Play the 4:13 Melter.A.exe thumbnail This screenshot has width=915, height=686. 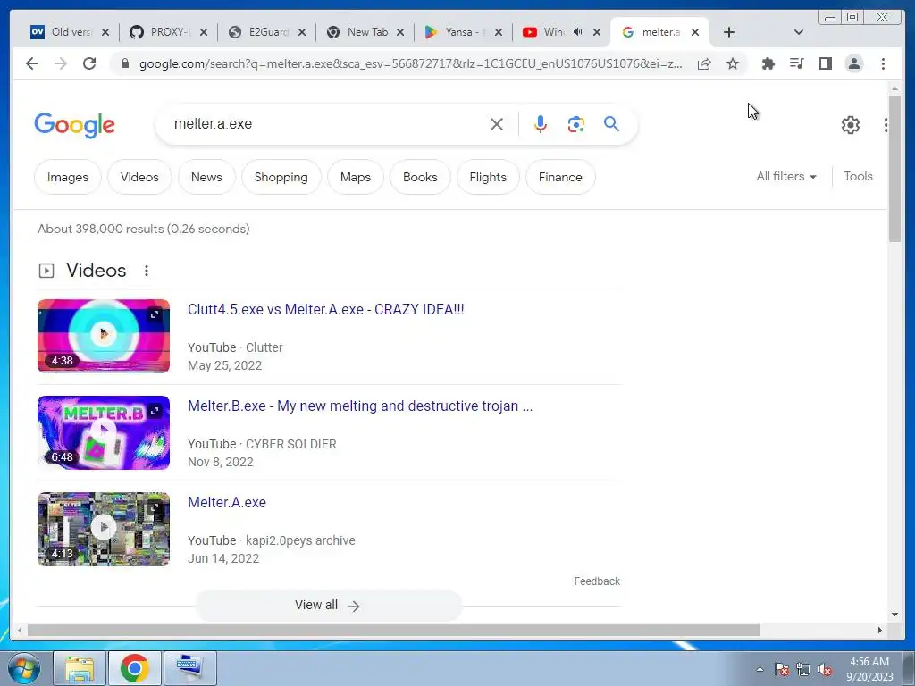[x=104, y=529]
